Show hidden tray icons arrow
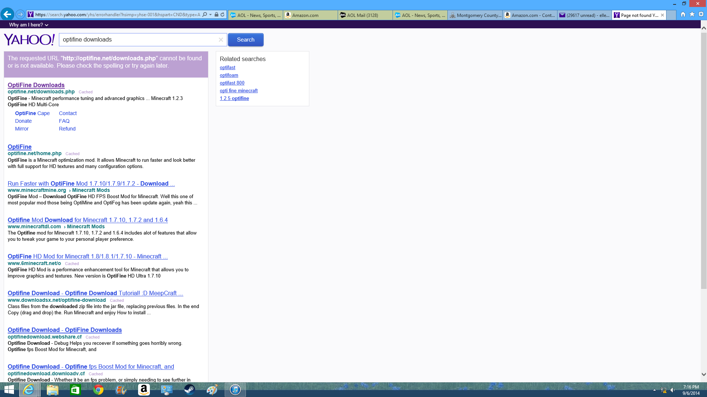 [654, 390]
